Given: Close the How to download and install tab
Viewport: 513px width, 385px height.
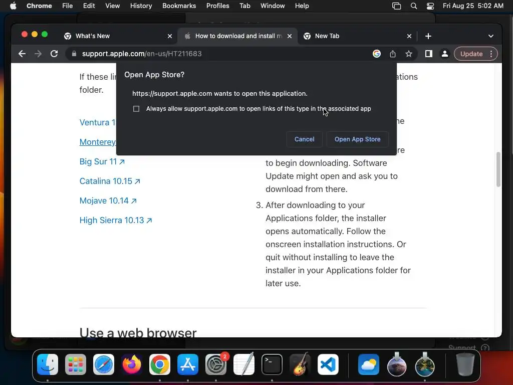Looking at the screenshot, I should 290,36.
